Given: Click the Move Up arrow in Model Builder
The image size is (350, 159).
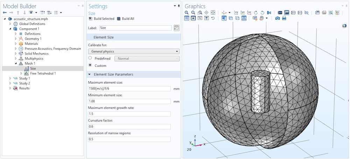Looking at the screenshot, I should 18,13.
